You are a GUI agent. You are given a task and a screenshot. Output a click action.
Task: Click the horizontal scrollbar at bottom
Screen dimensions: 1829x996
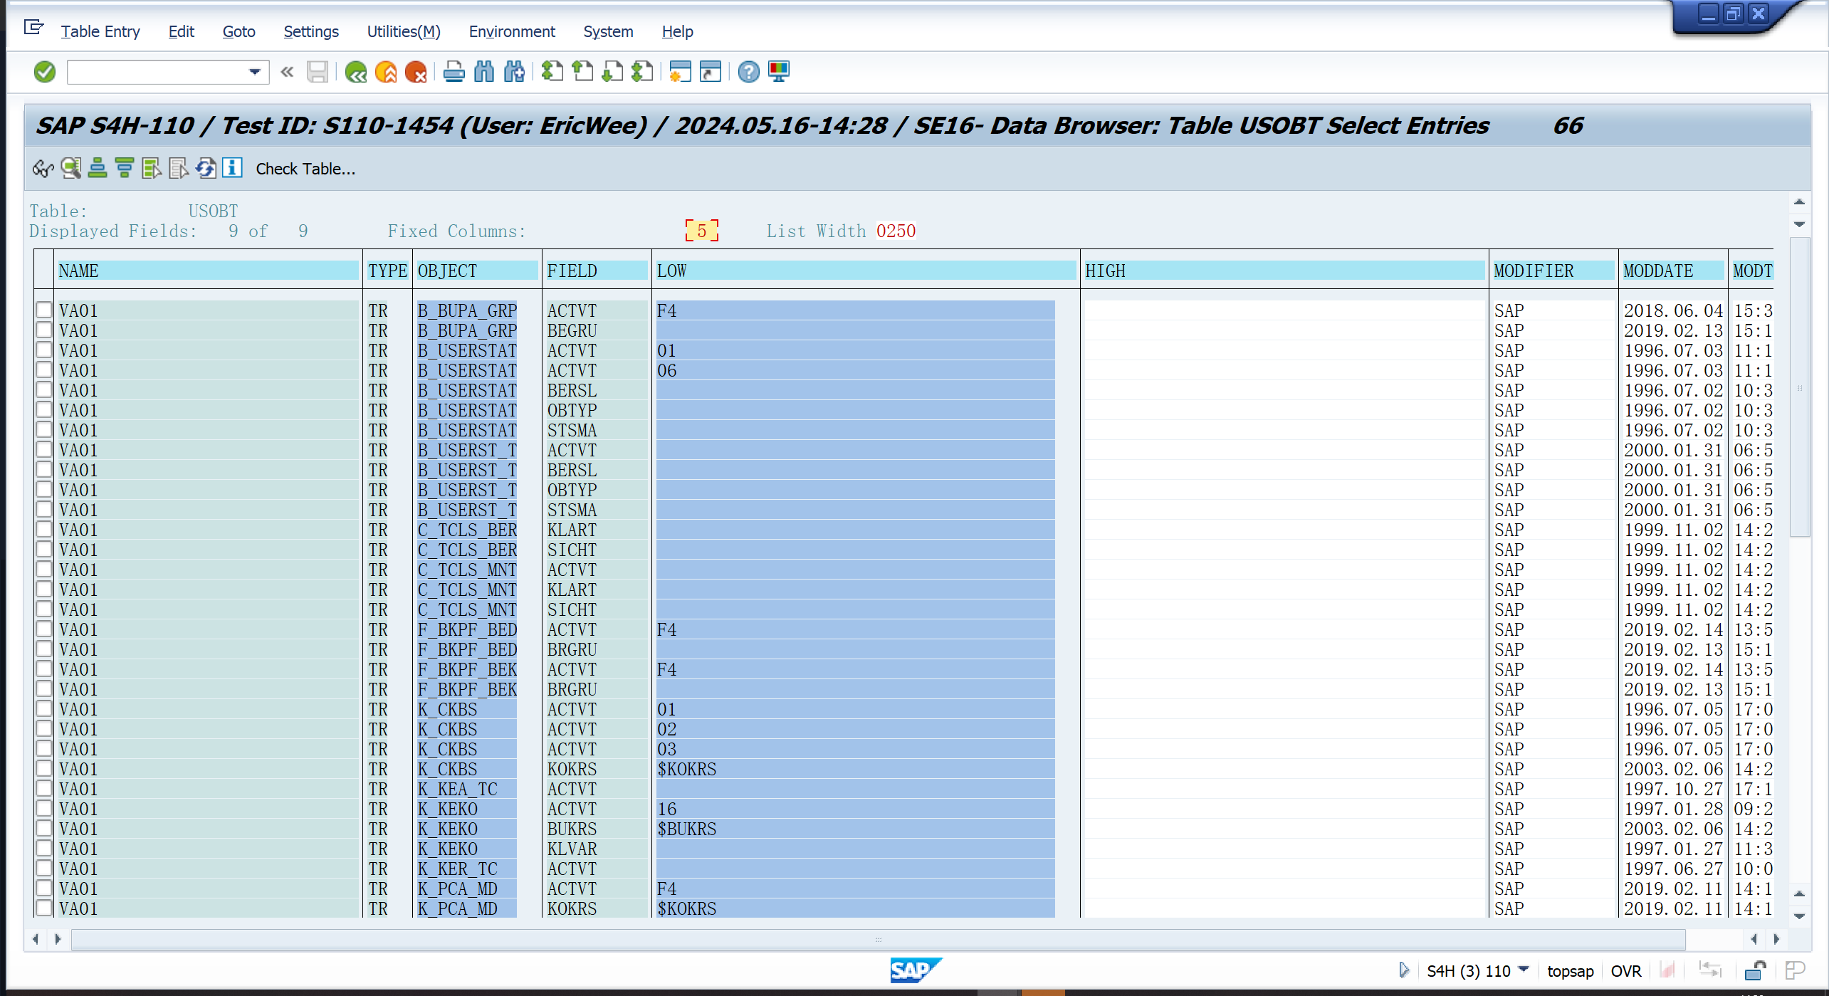click(878, 940)
